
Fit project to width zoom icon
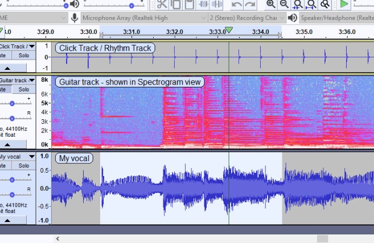pyautogui.click(x=311, y=4)
